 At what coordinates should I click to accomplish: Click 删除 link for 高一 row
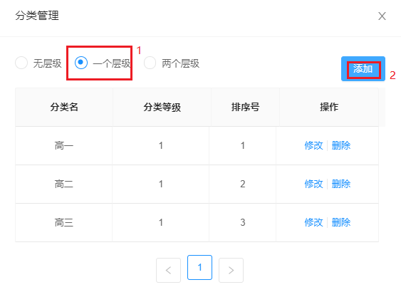341,145
